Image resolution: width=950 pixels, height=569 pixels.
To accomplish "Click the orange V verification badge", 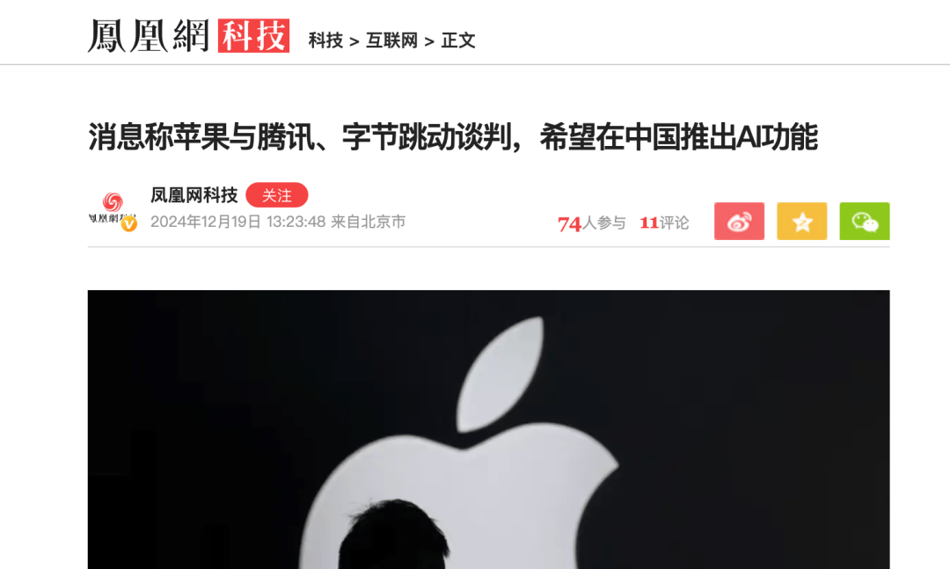I will pyautogui.click(x=129, y=224).
